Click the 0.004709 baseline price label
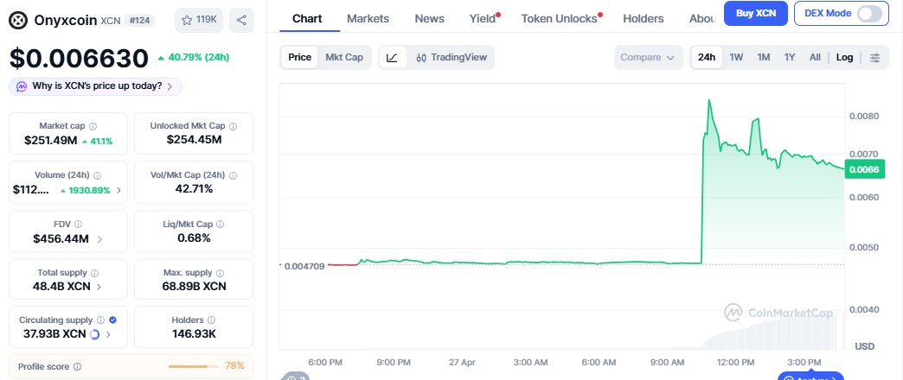This screenshot has height=380, width=903. coord(304,266)
